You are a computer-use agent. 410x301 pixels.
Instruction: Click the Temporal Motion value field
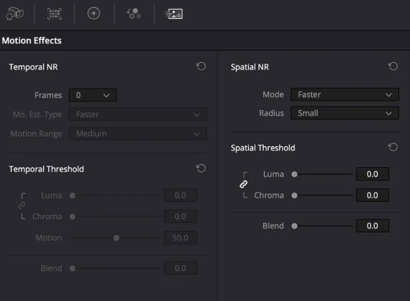(x=180, y=238)
